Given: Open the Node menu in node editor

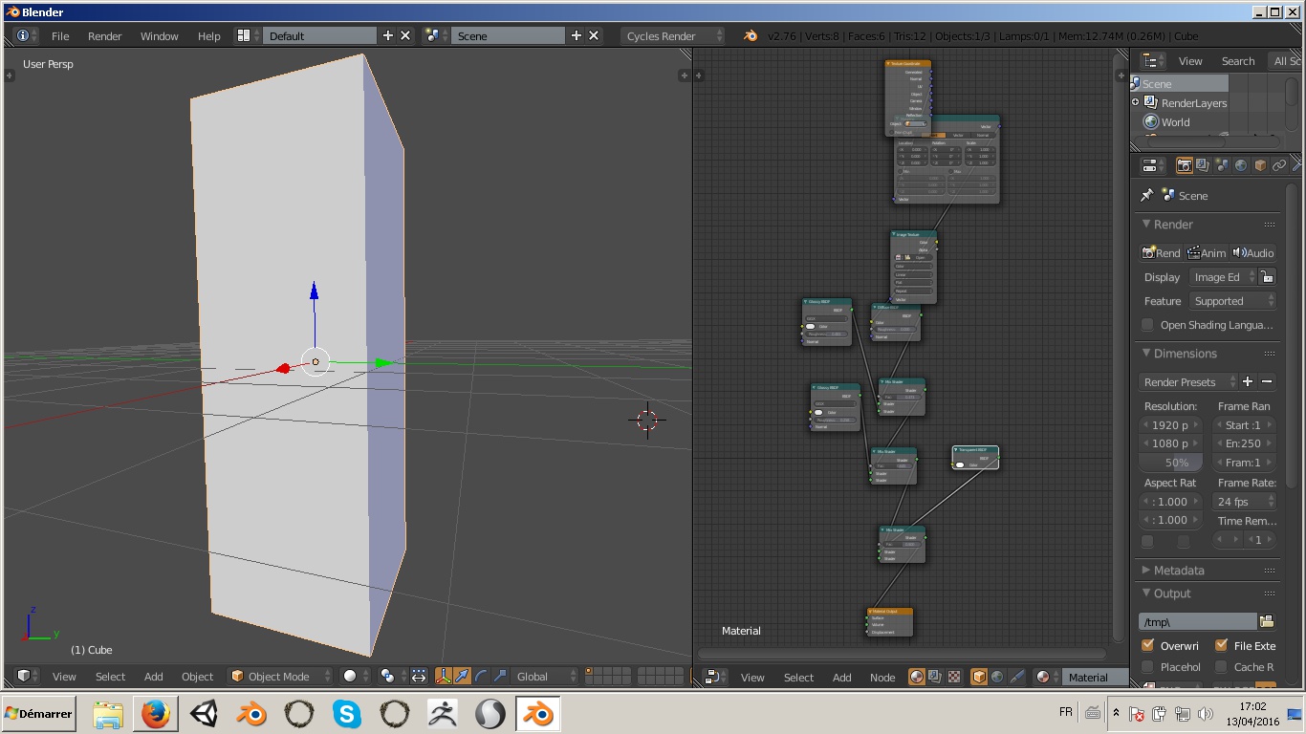Looking at the screenshot, I should pyautogui.click(x=882, y=677).
